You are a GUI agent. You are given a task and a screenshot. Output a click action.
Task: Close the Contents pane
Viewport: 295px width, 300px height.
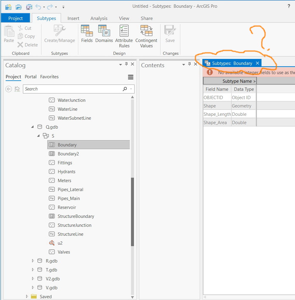pyautogui.click(x=196, y=64)
